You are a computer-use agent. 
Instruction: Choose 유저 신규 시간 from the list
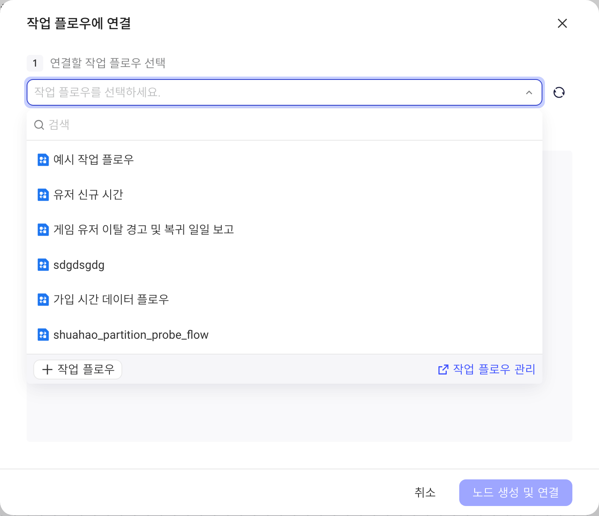pyautogui.click(x=285, y=195)
